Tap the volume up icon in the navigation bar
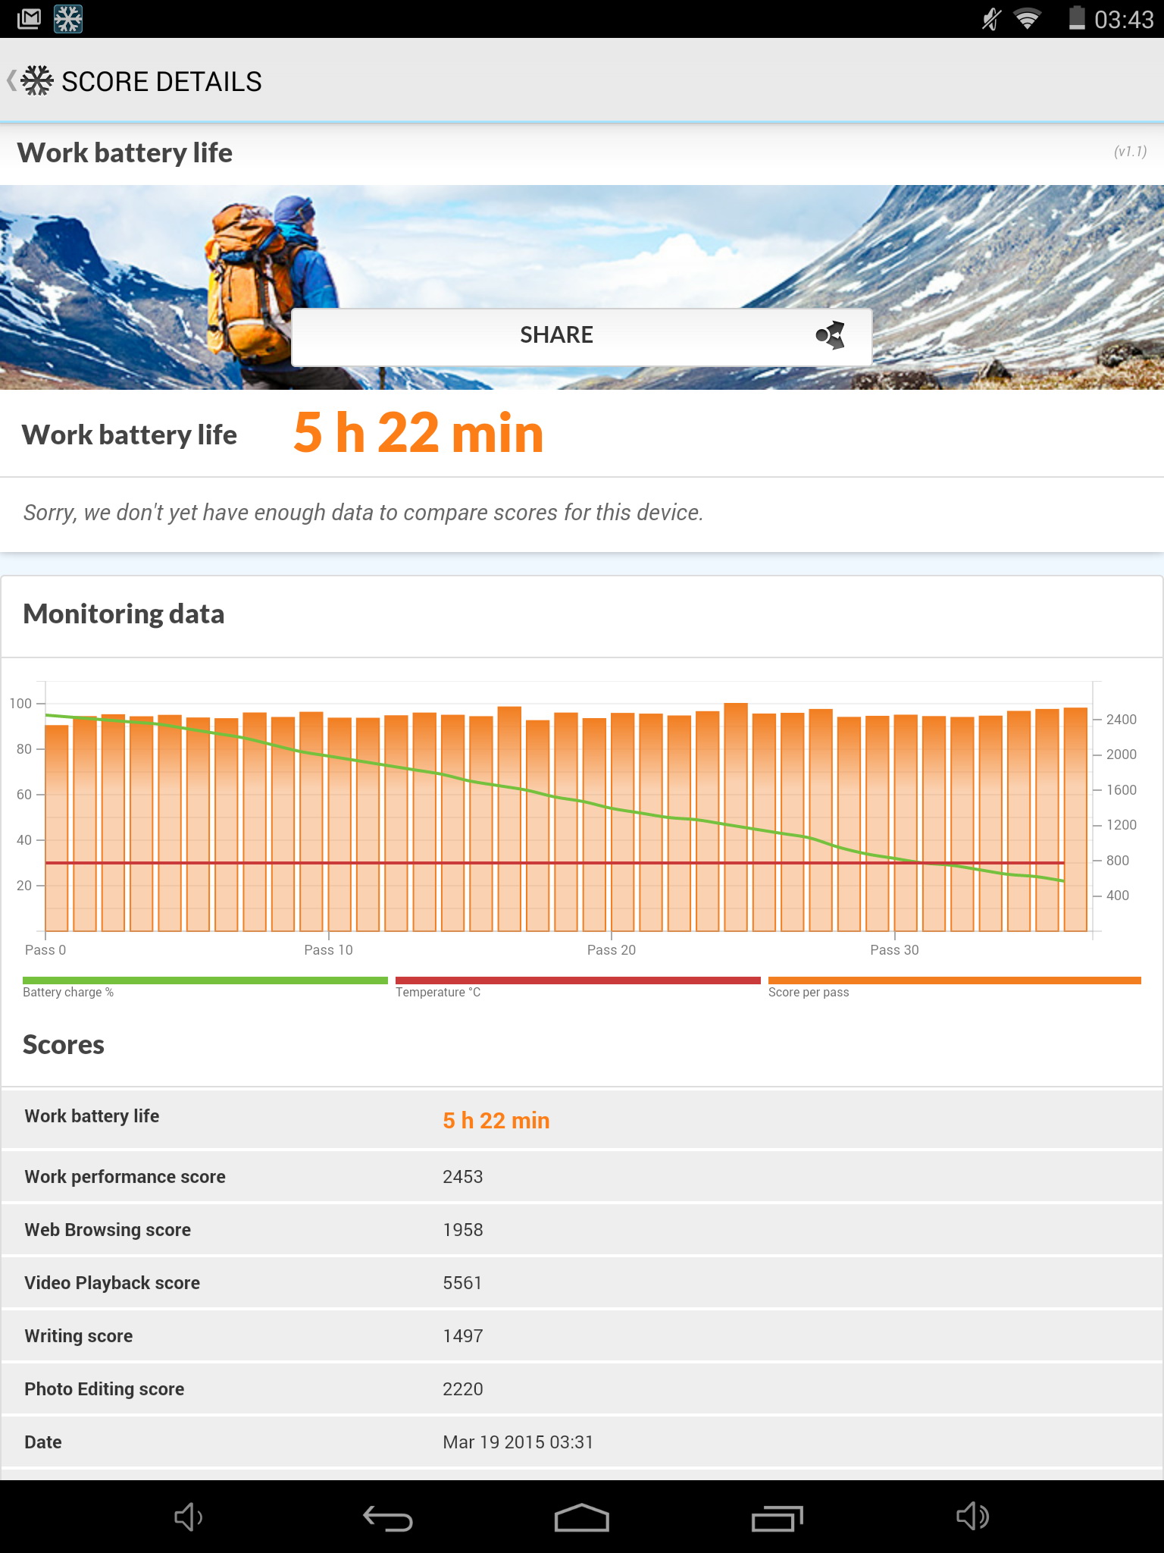The width and height of the screenshot is (1164, 1553). point(972,1517)
